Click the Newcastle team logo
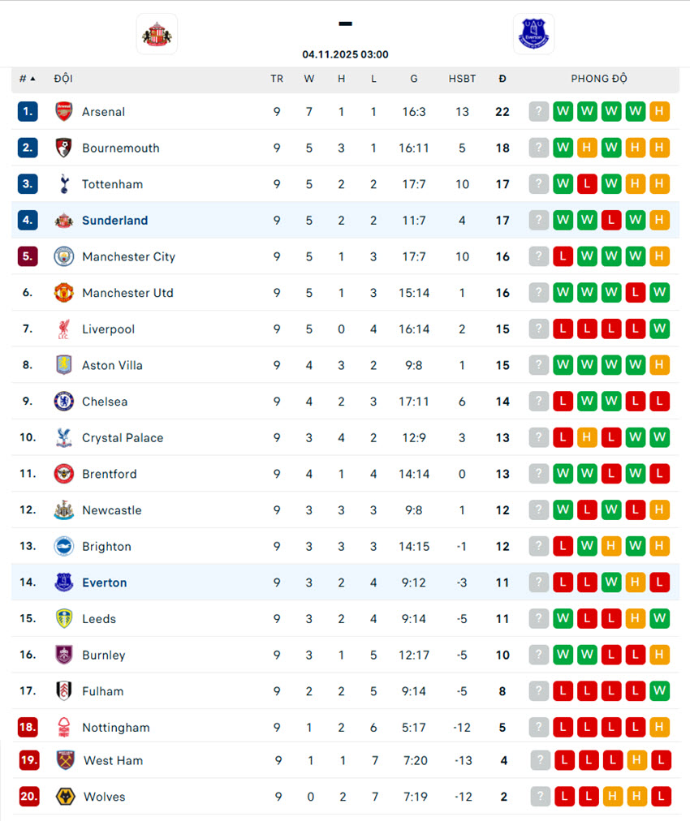690x821 pixels. [64, 510]
